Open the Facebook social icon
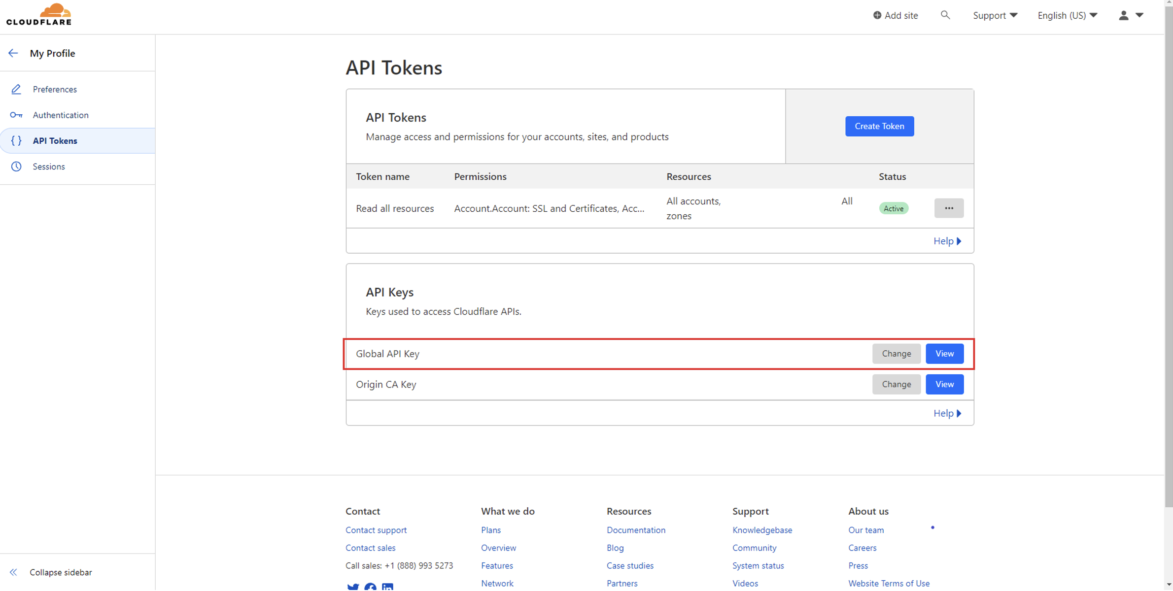The image size is (1173, 591). coord(370,587)
